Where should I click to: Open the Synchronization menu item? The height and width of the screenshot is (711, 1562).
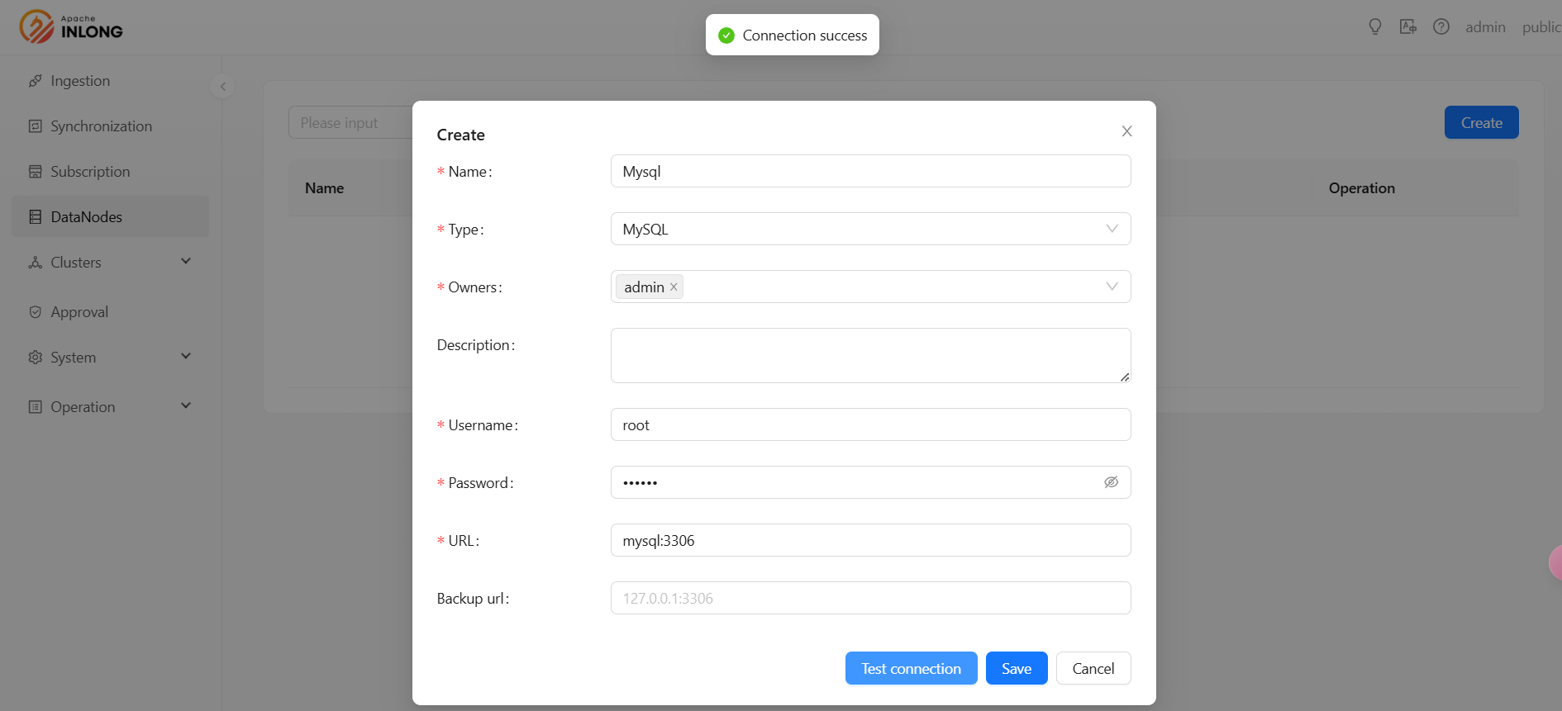(x=101, y=126)
